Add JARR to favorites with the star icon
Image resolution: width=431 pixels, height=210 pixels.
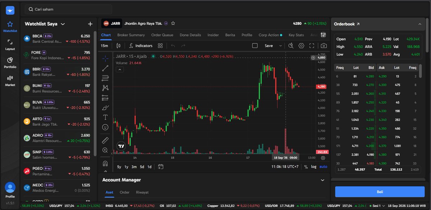click(173, 23)
